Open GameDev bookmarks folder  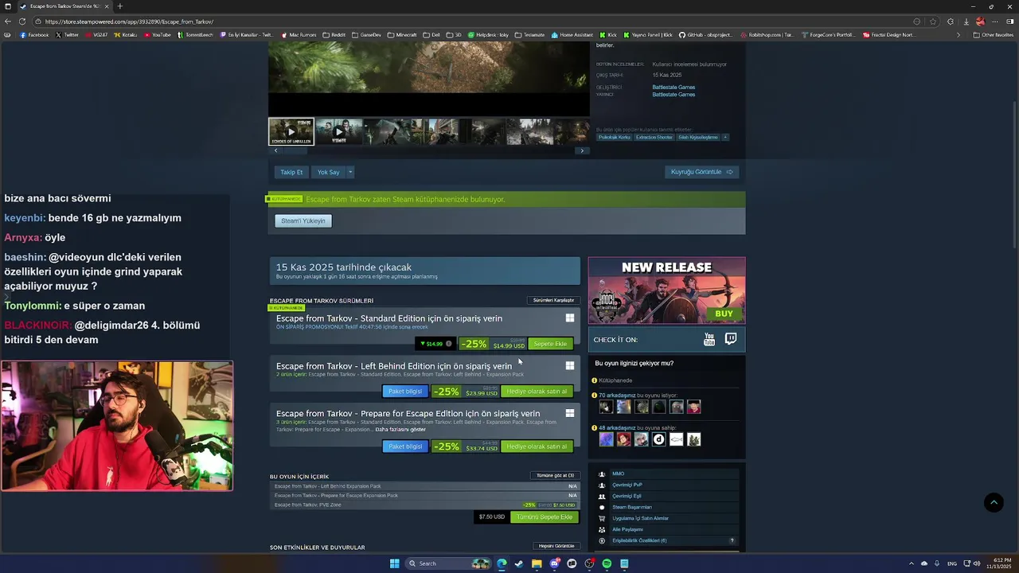(x=367, y=35)
